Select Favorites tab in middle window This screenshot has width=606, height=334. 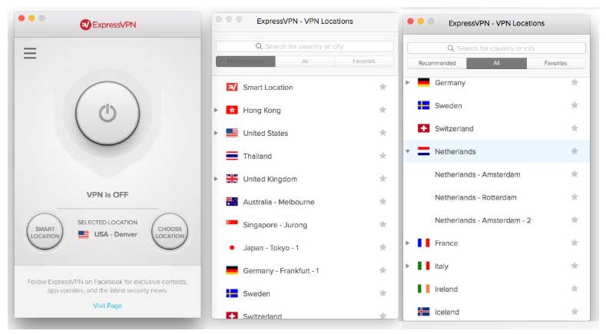point(364,61)
